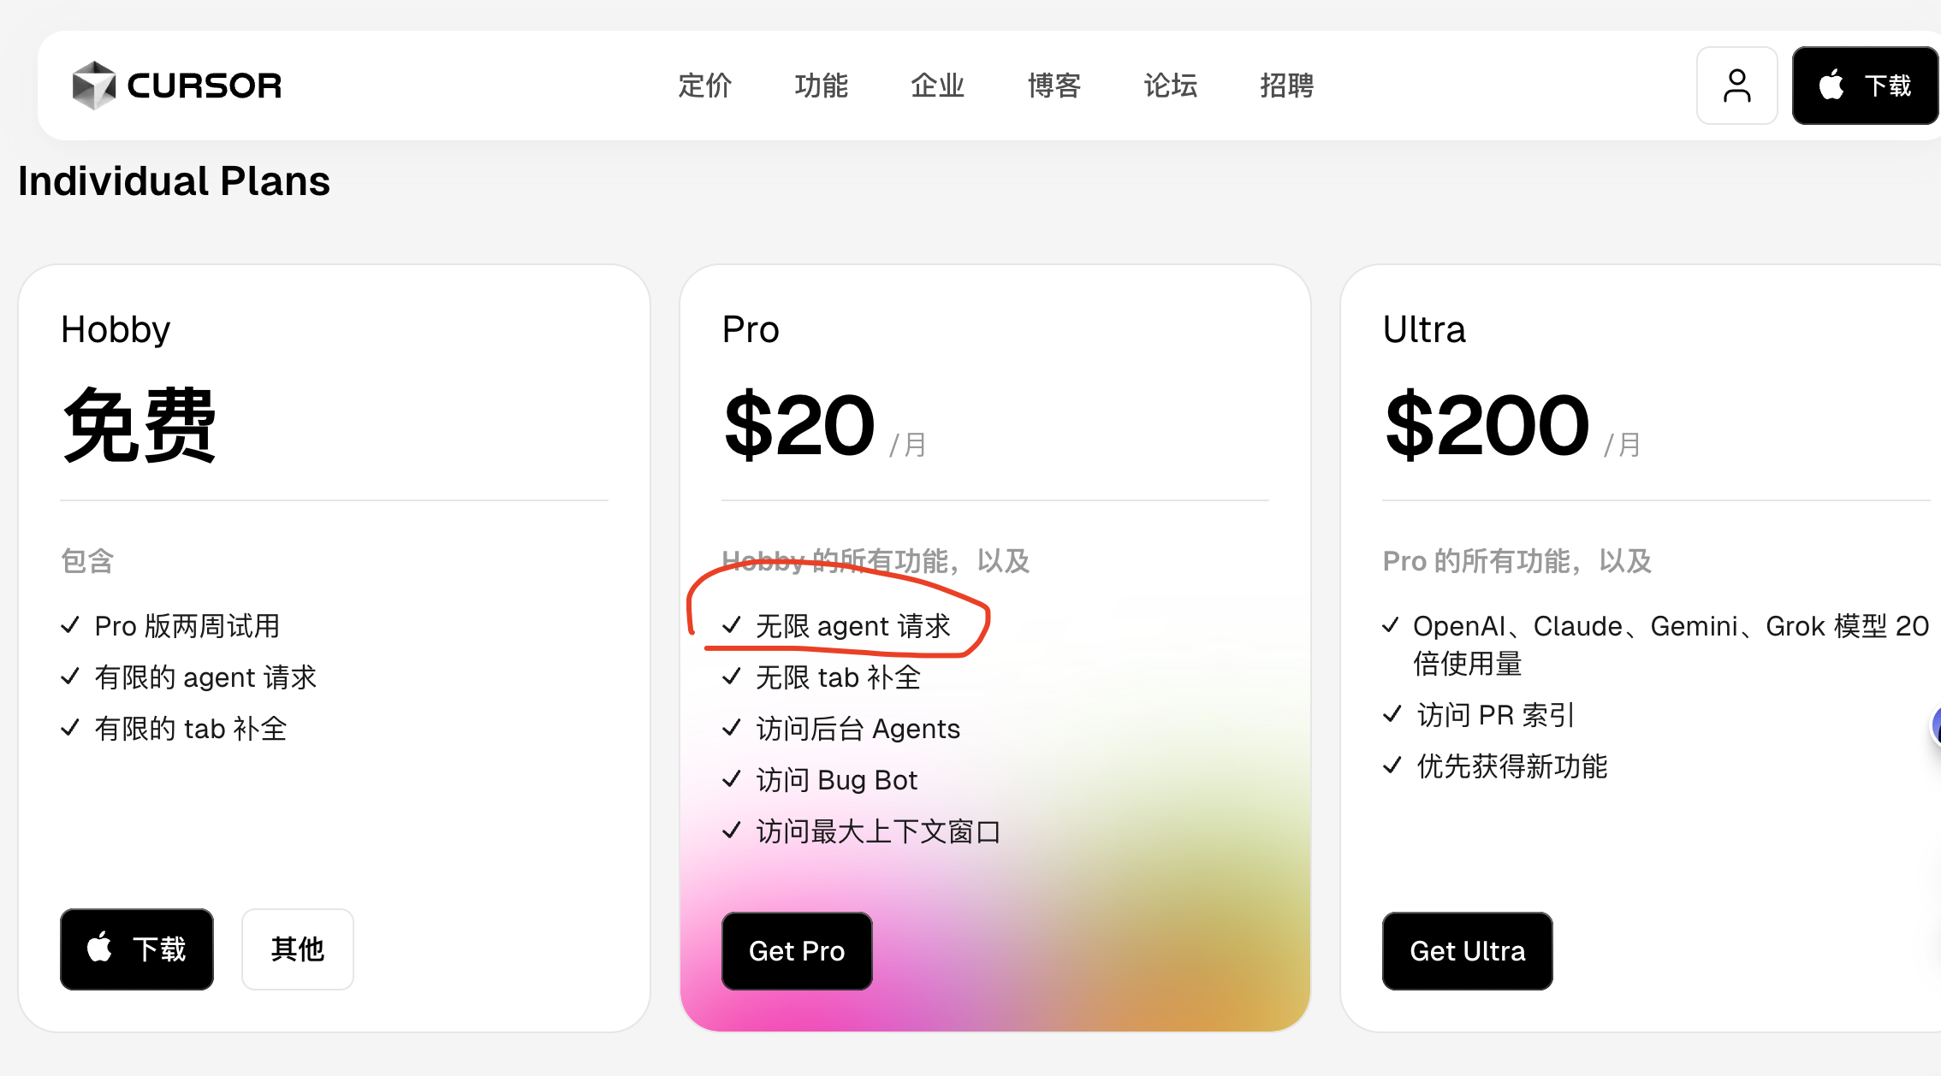Click the Cursor cube logo icon
The width and height of the screenshot is (1941, 1076).
(x=93, y=85)
